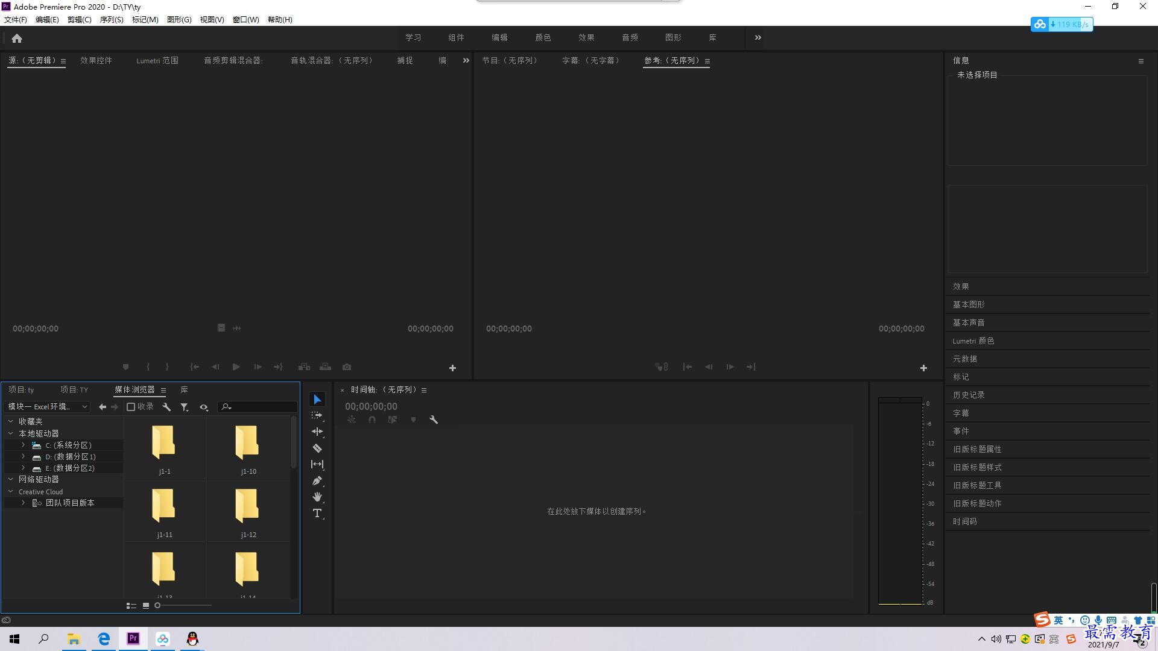
Task: Toggle media browser view type eye icon
Action: pyautogui.click(x=204, y=407)
